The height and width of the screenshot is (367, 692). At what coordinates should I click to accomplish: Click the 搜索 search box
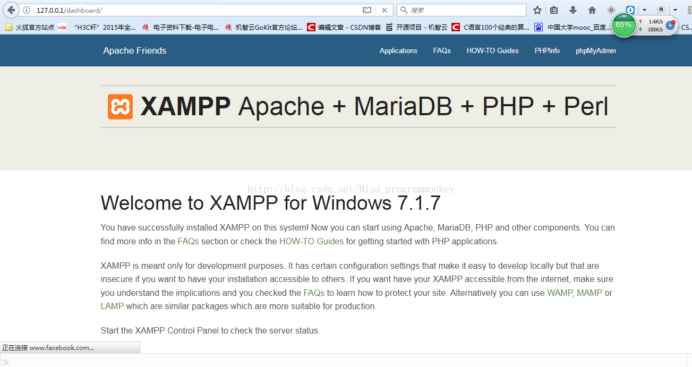tap(462, 10)
